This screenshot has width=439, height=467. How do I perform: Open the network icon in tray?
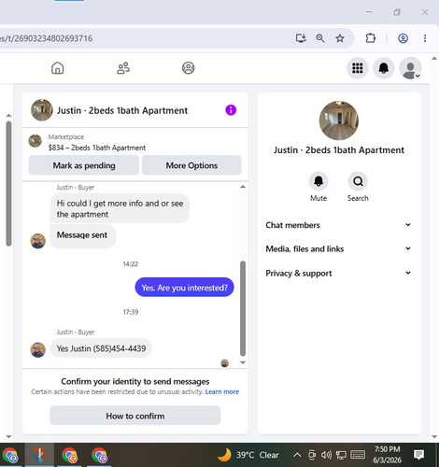click(x=341, y=455)
